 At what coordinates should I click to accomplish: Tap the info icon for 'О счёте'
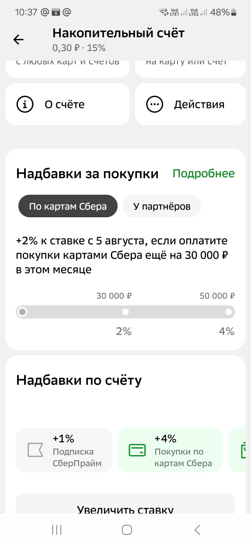[25, 104]
